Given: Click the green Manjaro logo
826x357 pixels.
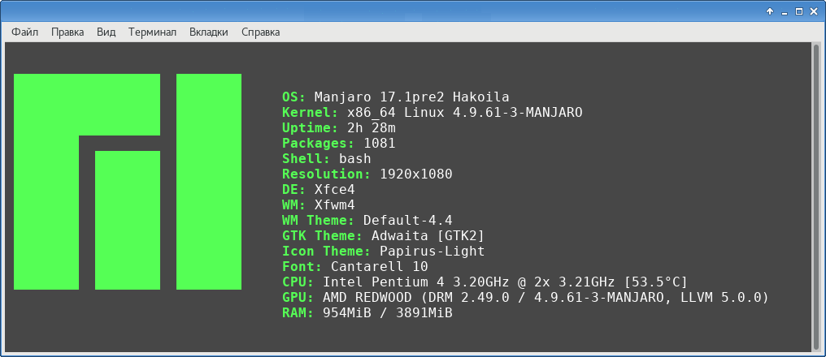Looking at the screenshot, I should [128, 182].
